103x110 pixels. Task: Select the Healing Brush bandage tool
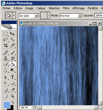click(5, 52)
